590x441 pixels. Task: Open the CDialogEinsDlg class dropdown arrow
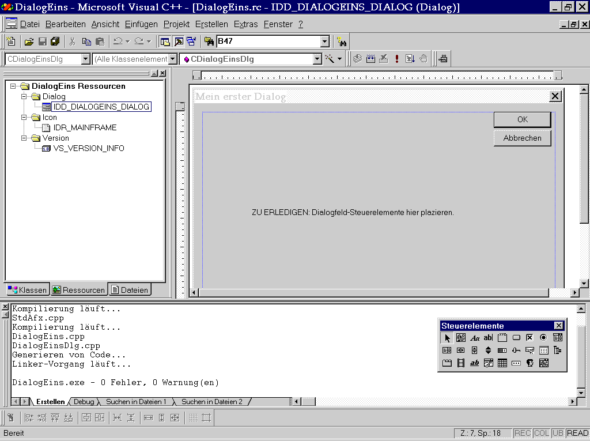[85, 59]
